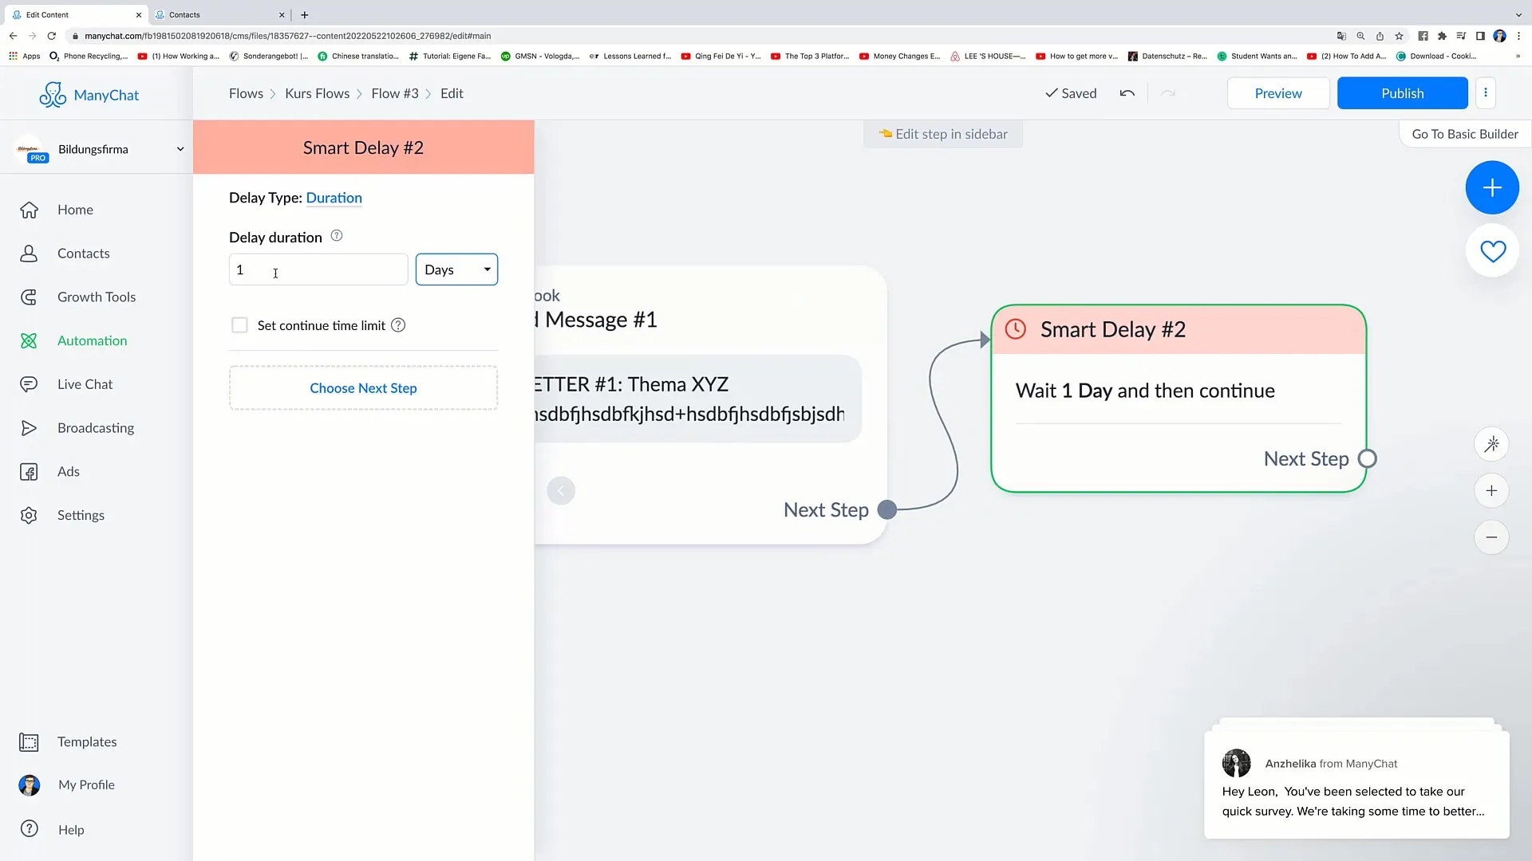Viewport: 1532px width, 861px height.
Task: Click the delay duration number field
Action: [x=318, y=269]
